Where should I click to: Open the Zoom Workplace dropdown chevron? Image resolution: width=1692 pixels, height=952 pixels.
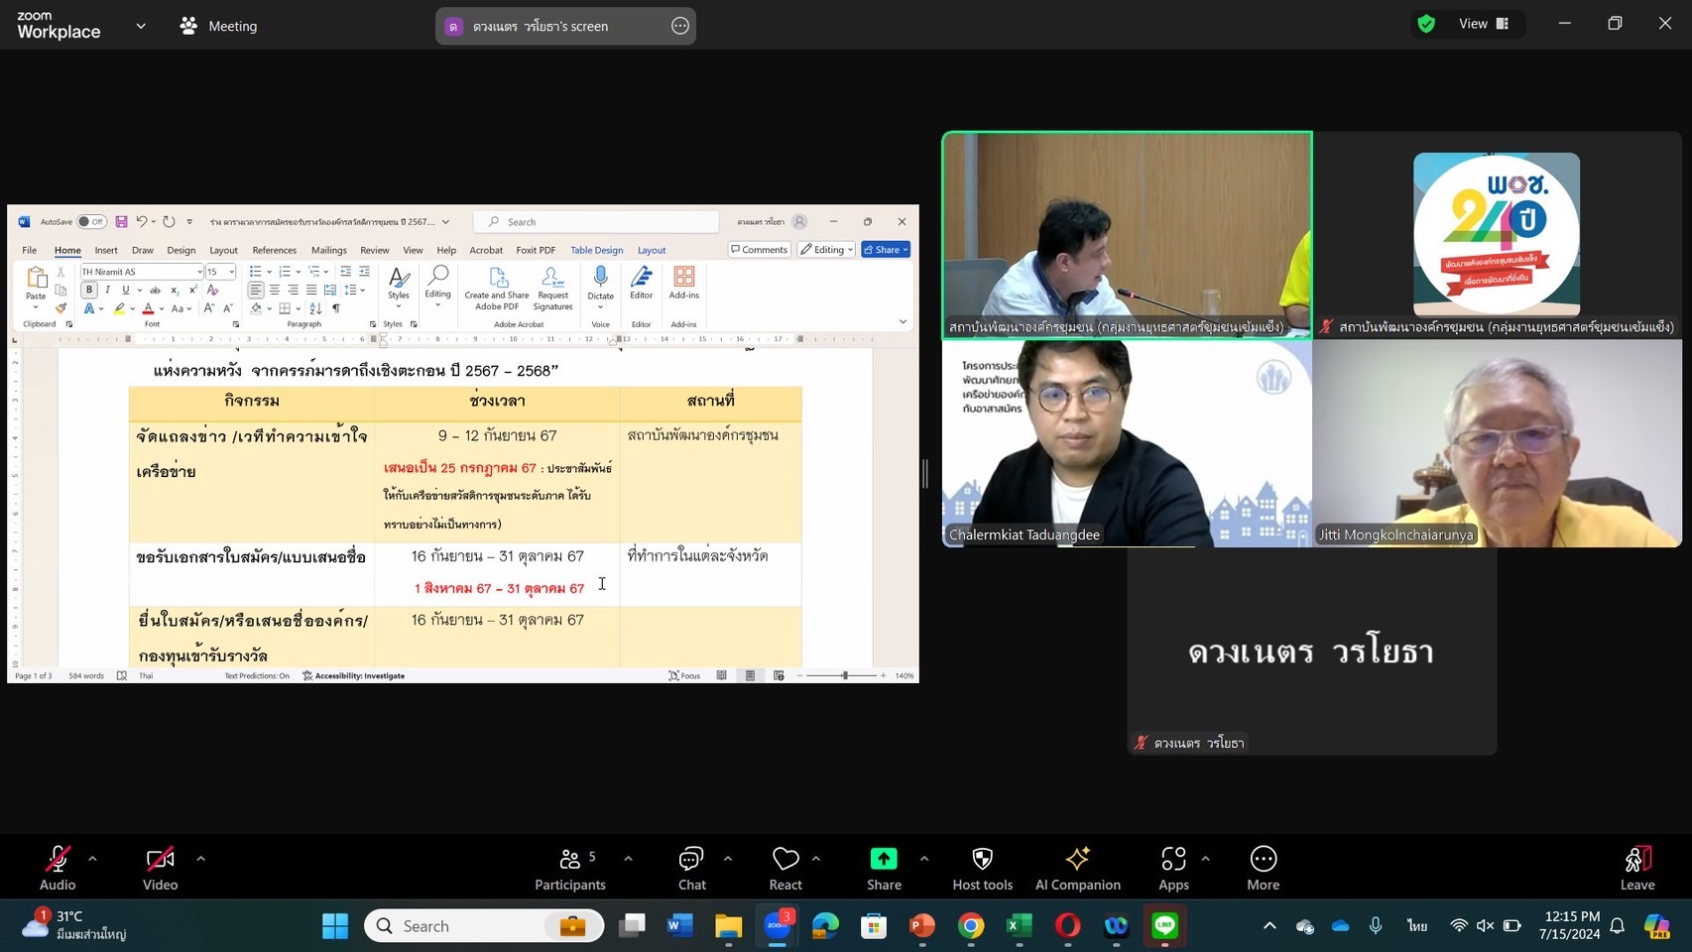[141, 26]
